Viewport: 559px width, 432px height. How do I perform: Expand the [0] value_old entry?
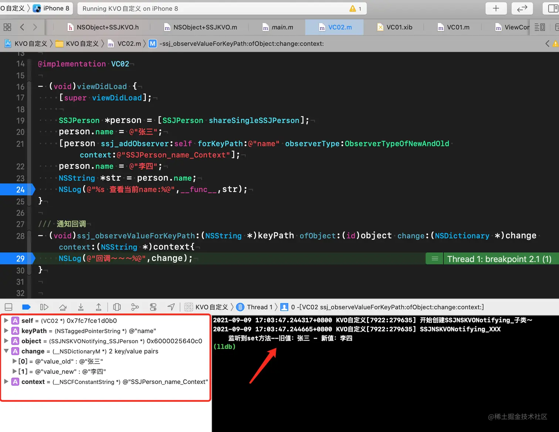[x=14, y=361]
